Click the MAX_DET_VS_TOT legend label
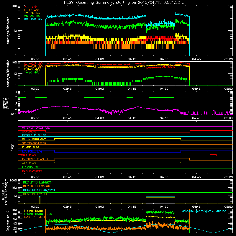 point(37,217)
